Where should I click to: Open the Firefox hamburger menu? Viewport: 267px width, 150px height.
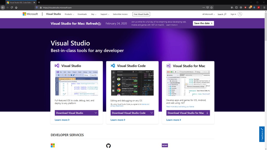[264, 8]
